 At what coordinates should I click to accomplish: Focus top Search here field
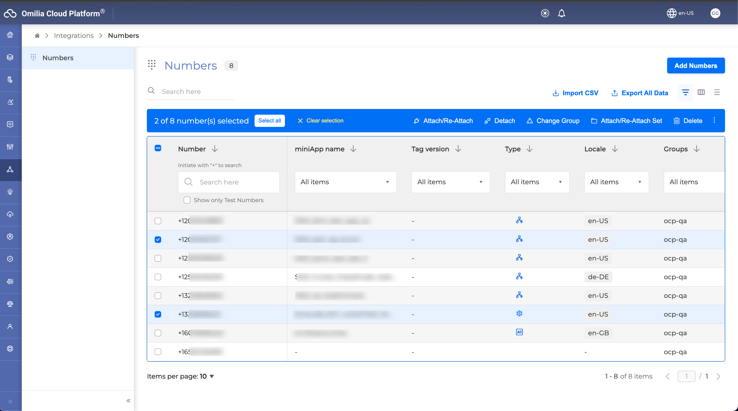pos(190,92)
